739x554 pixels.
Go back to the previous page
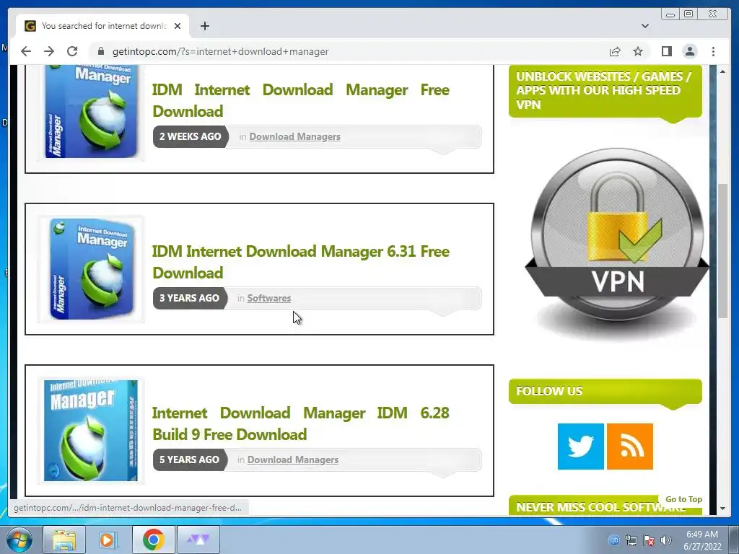(26, 51)
